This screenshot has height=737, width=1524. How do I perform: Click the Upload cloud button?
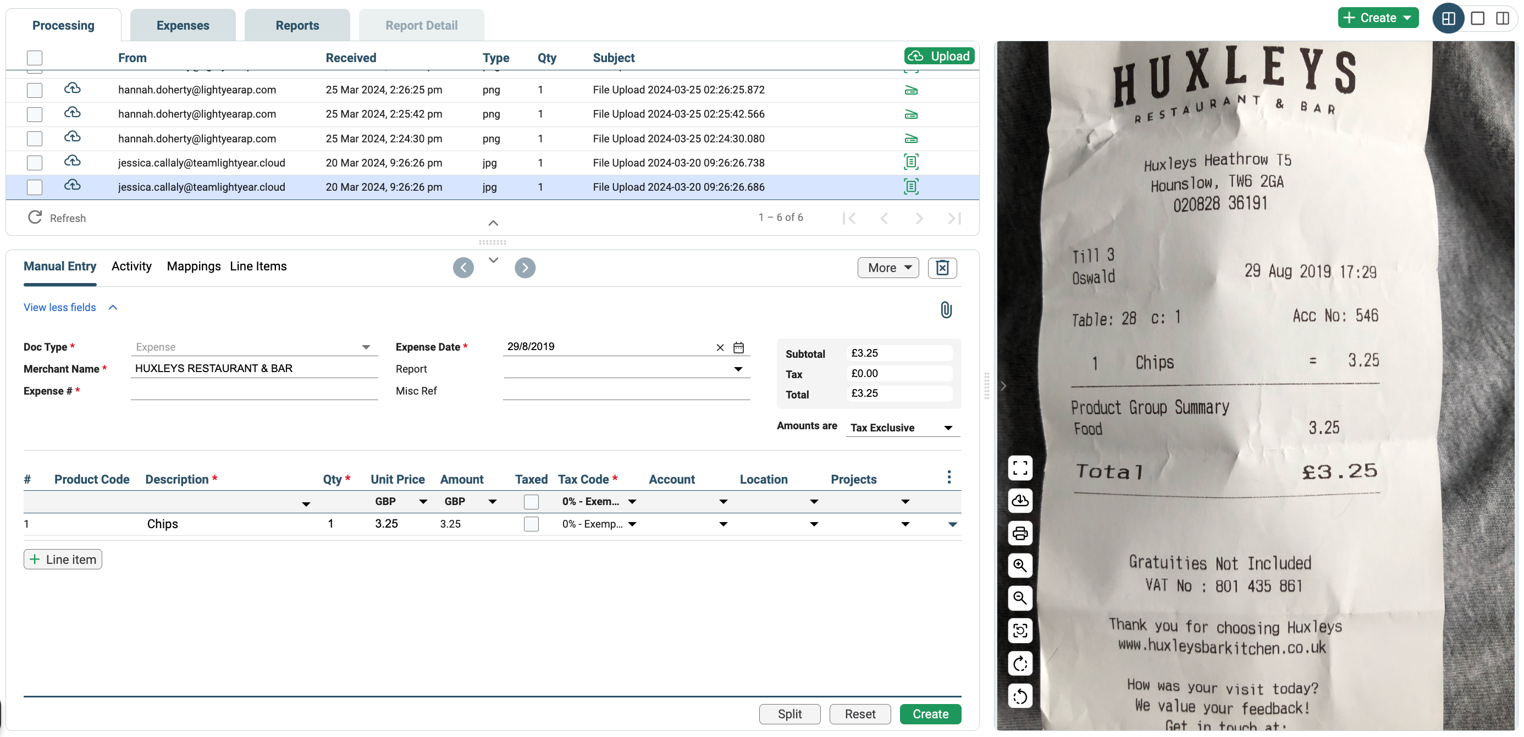(x=939, y=56)
